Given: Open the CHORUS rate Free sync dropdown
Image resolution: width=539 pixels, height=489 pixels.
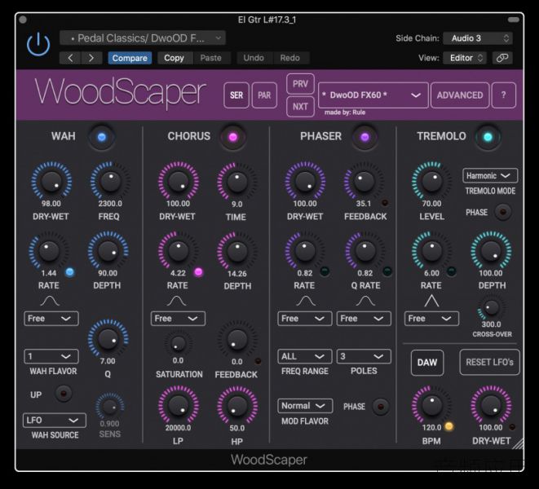Looking at the screenshot, I should point(178,319).
